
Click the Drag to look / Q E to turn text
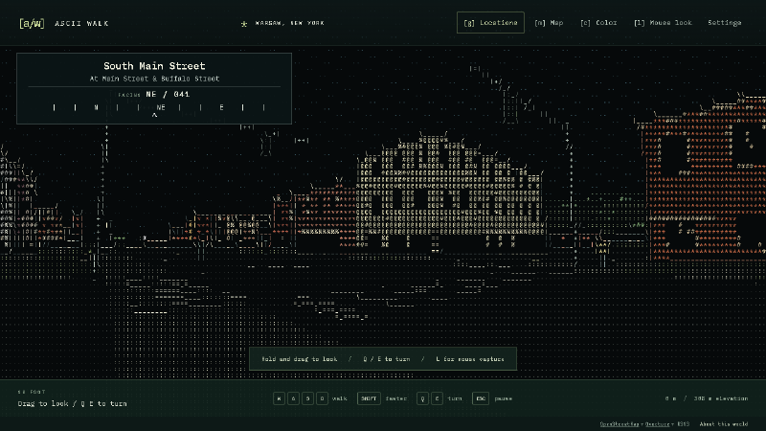tap(73, 403)
